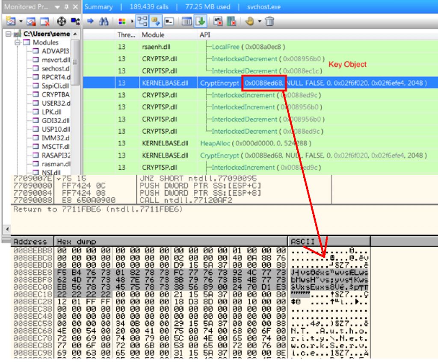Toggle the green arrow auto-scroll button

point(200,21)
